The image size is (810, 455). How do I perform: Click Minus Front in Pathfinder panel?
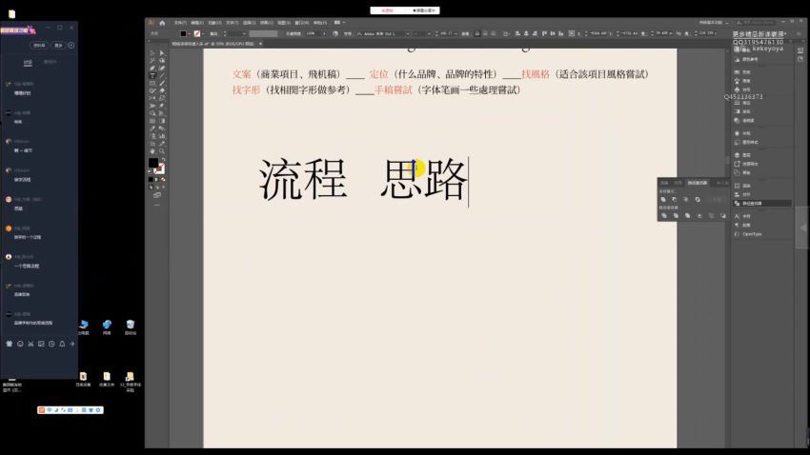[675, 199]
